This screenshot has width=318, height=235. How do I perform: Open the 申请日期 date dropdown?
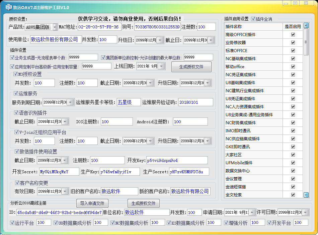(x=252, y=212)
